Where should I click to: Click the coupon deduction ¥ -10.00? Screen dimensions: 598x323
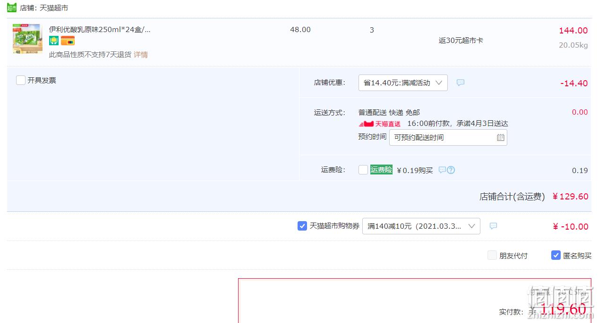click(x=571, y=227)
